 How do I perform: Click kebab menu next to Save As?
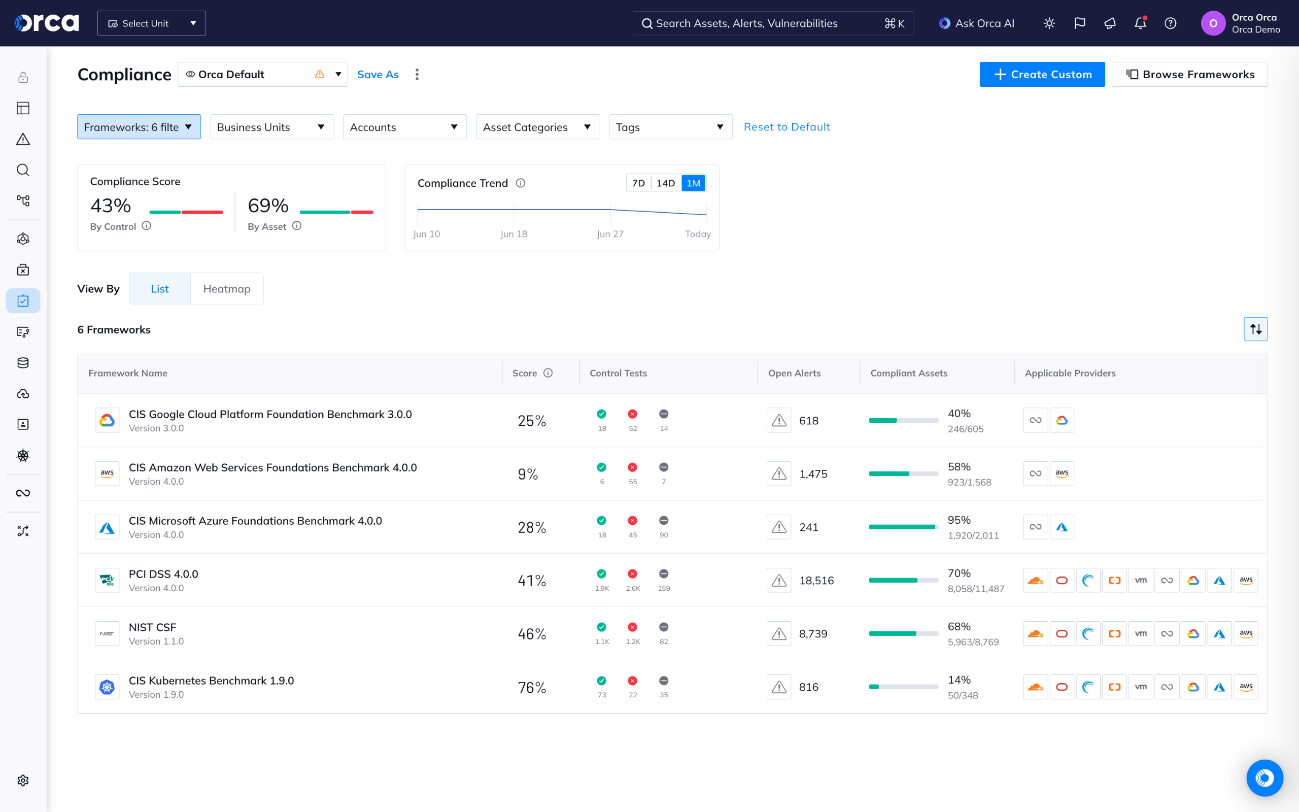point(417,74)
